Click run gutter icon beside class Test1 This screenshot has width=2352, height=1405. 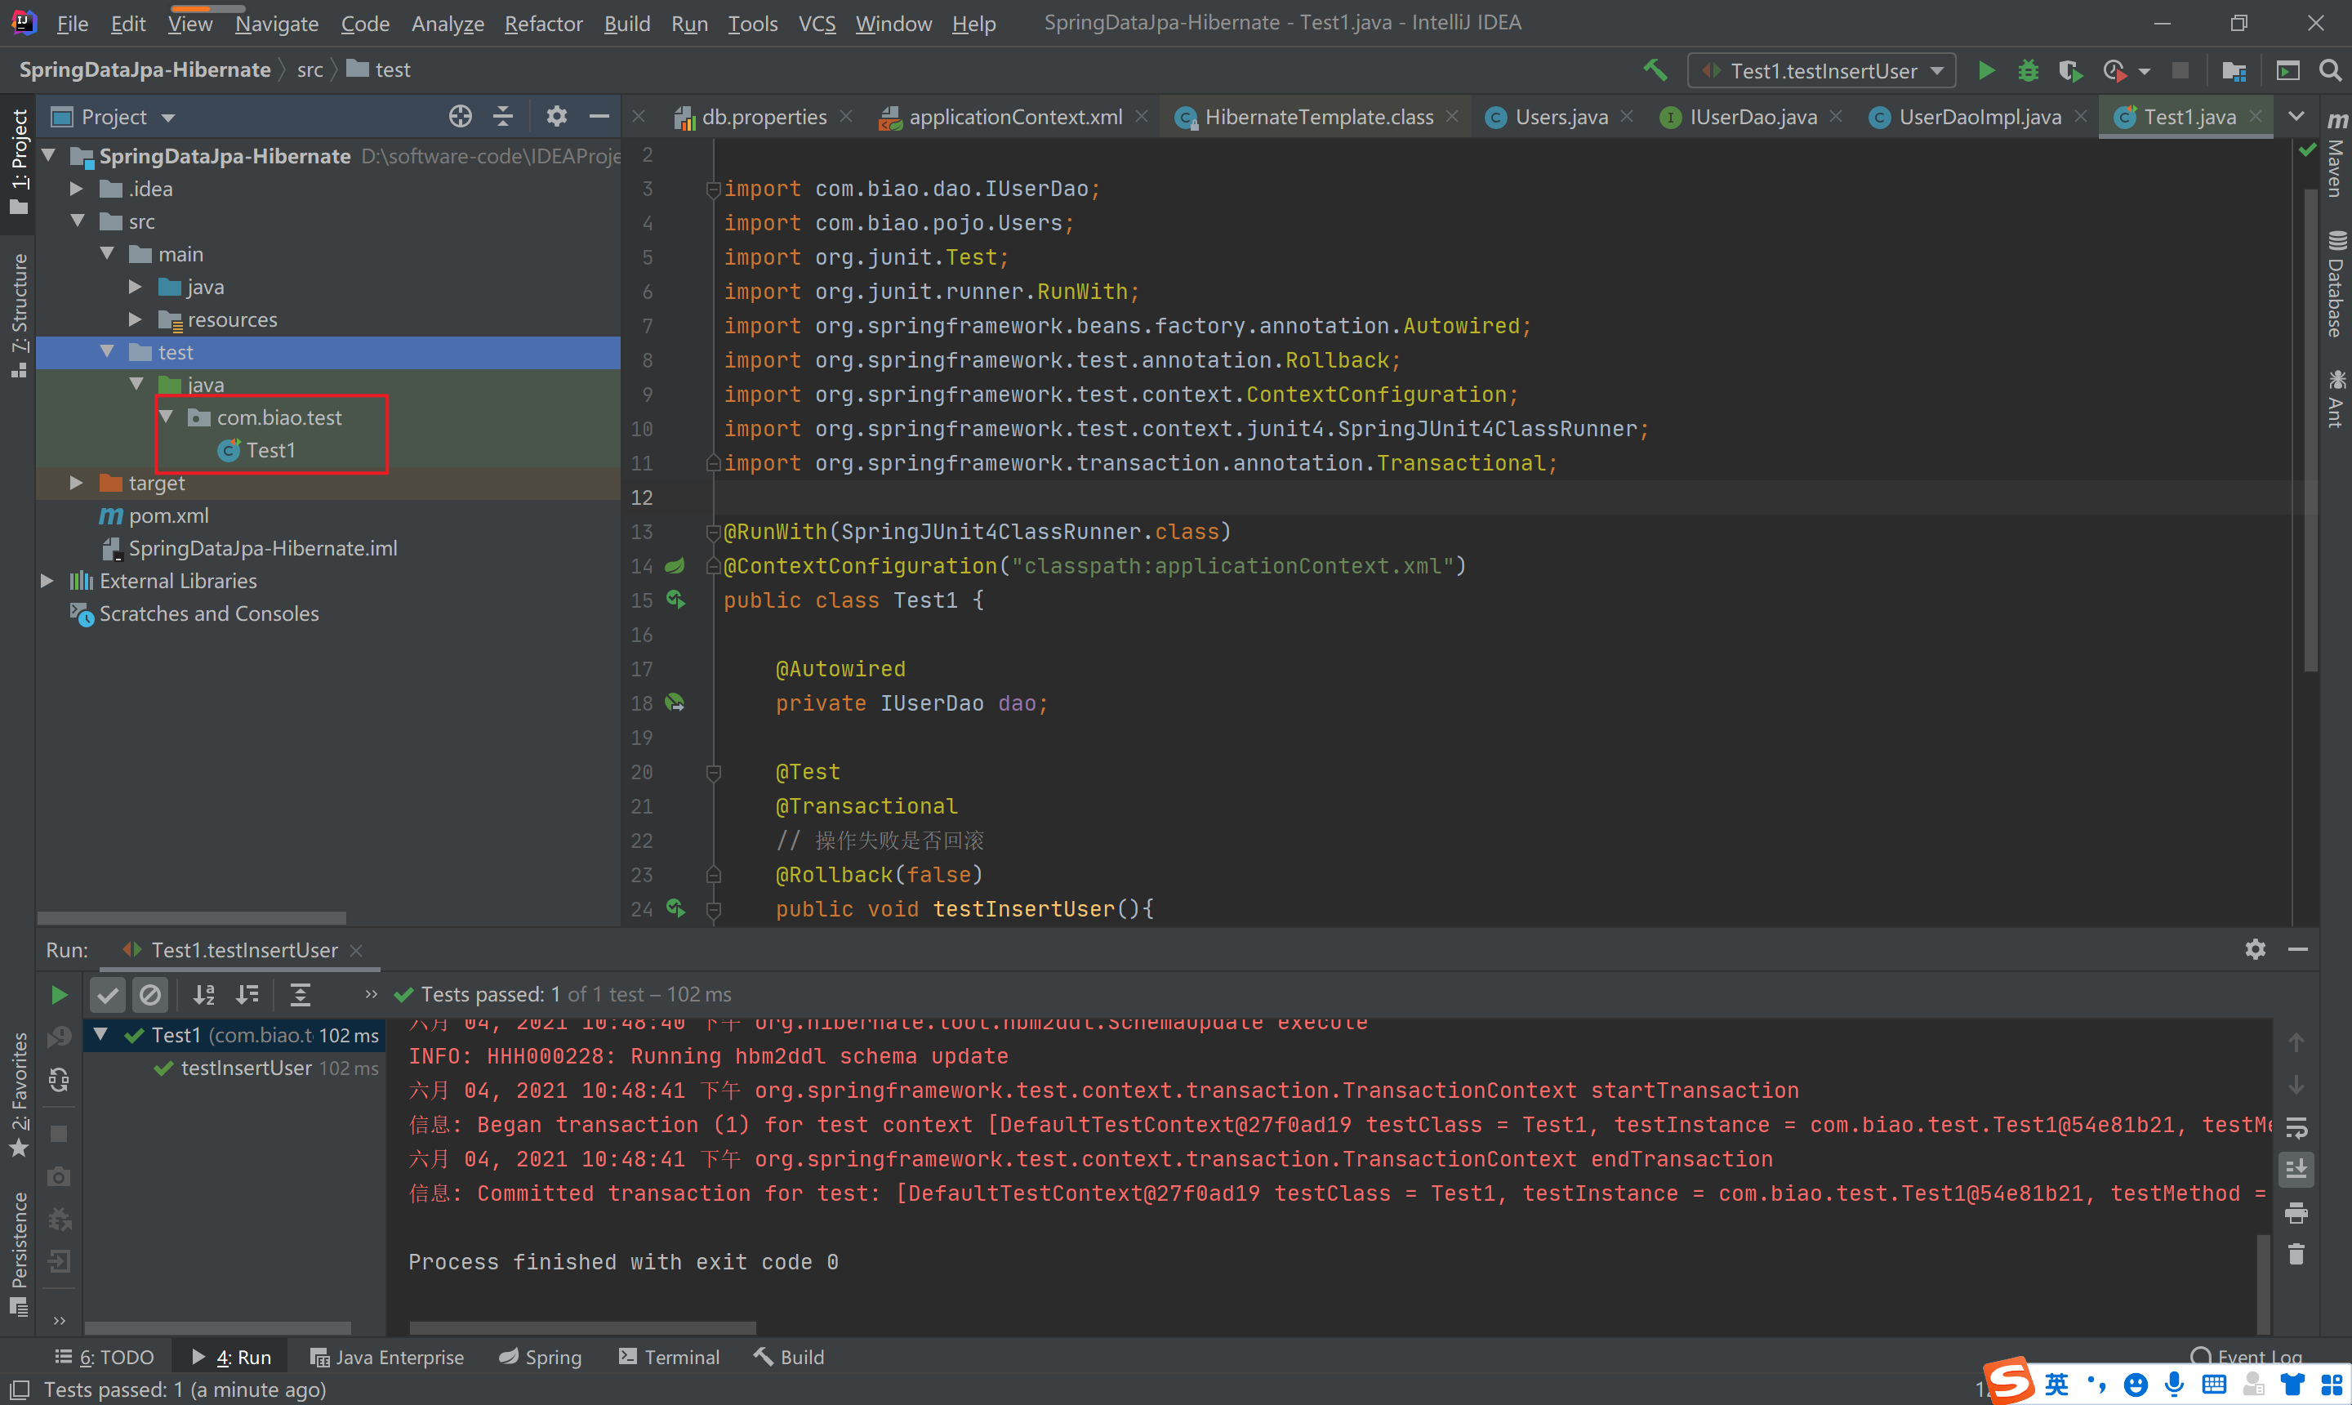pos(675,600)
